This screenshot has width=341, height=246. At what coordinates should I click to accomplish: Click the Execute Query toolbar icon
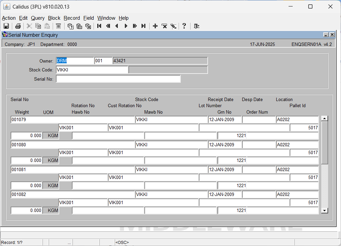click(x=79, y=26)
